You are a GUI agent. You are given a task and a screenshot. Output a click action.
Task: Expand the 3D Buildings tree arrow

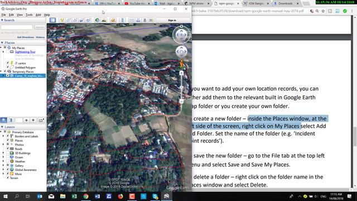[3, 153]
